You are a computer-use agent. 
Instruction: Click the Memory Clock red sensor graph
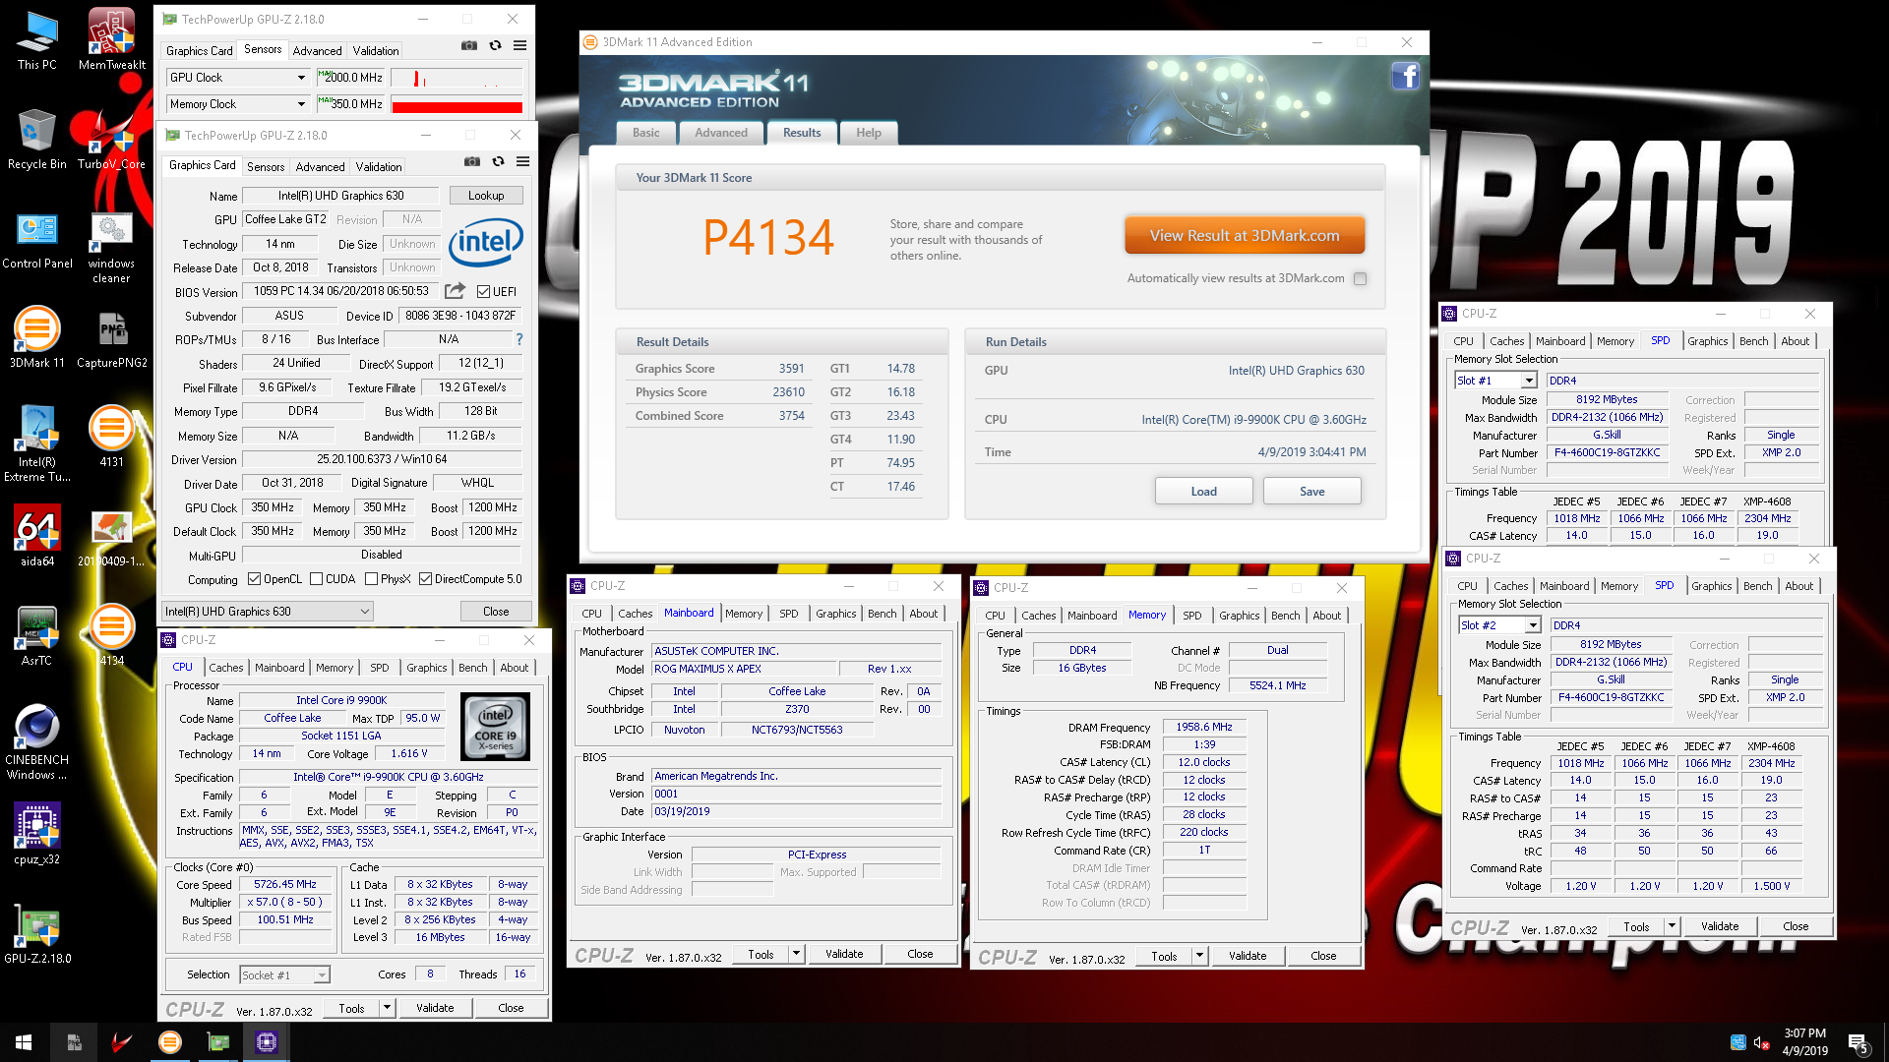coord(457,103)
